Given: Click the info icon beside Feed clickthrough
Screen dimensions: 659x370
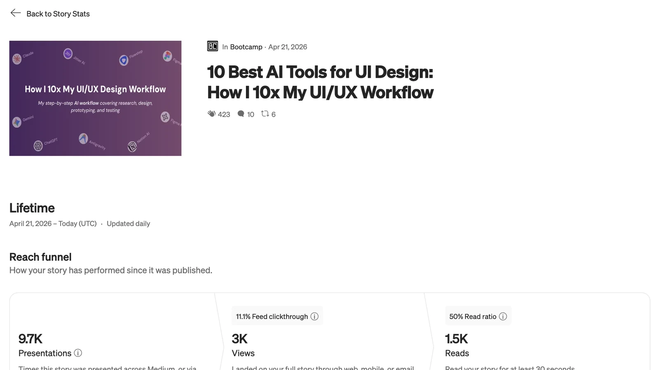Looking at the screenshot, I should pyautogui.click(x=315, y=317).
